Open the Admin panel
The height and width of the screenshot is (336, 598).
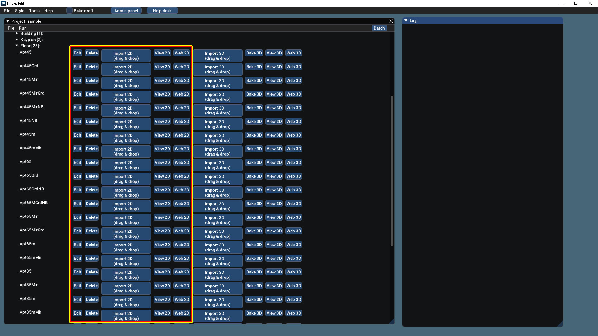(126, 11)
